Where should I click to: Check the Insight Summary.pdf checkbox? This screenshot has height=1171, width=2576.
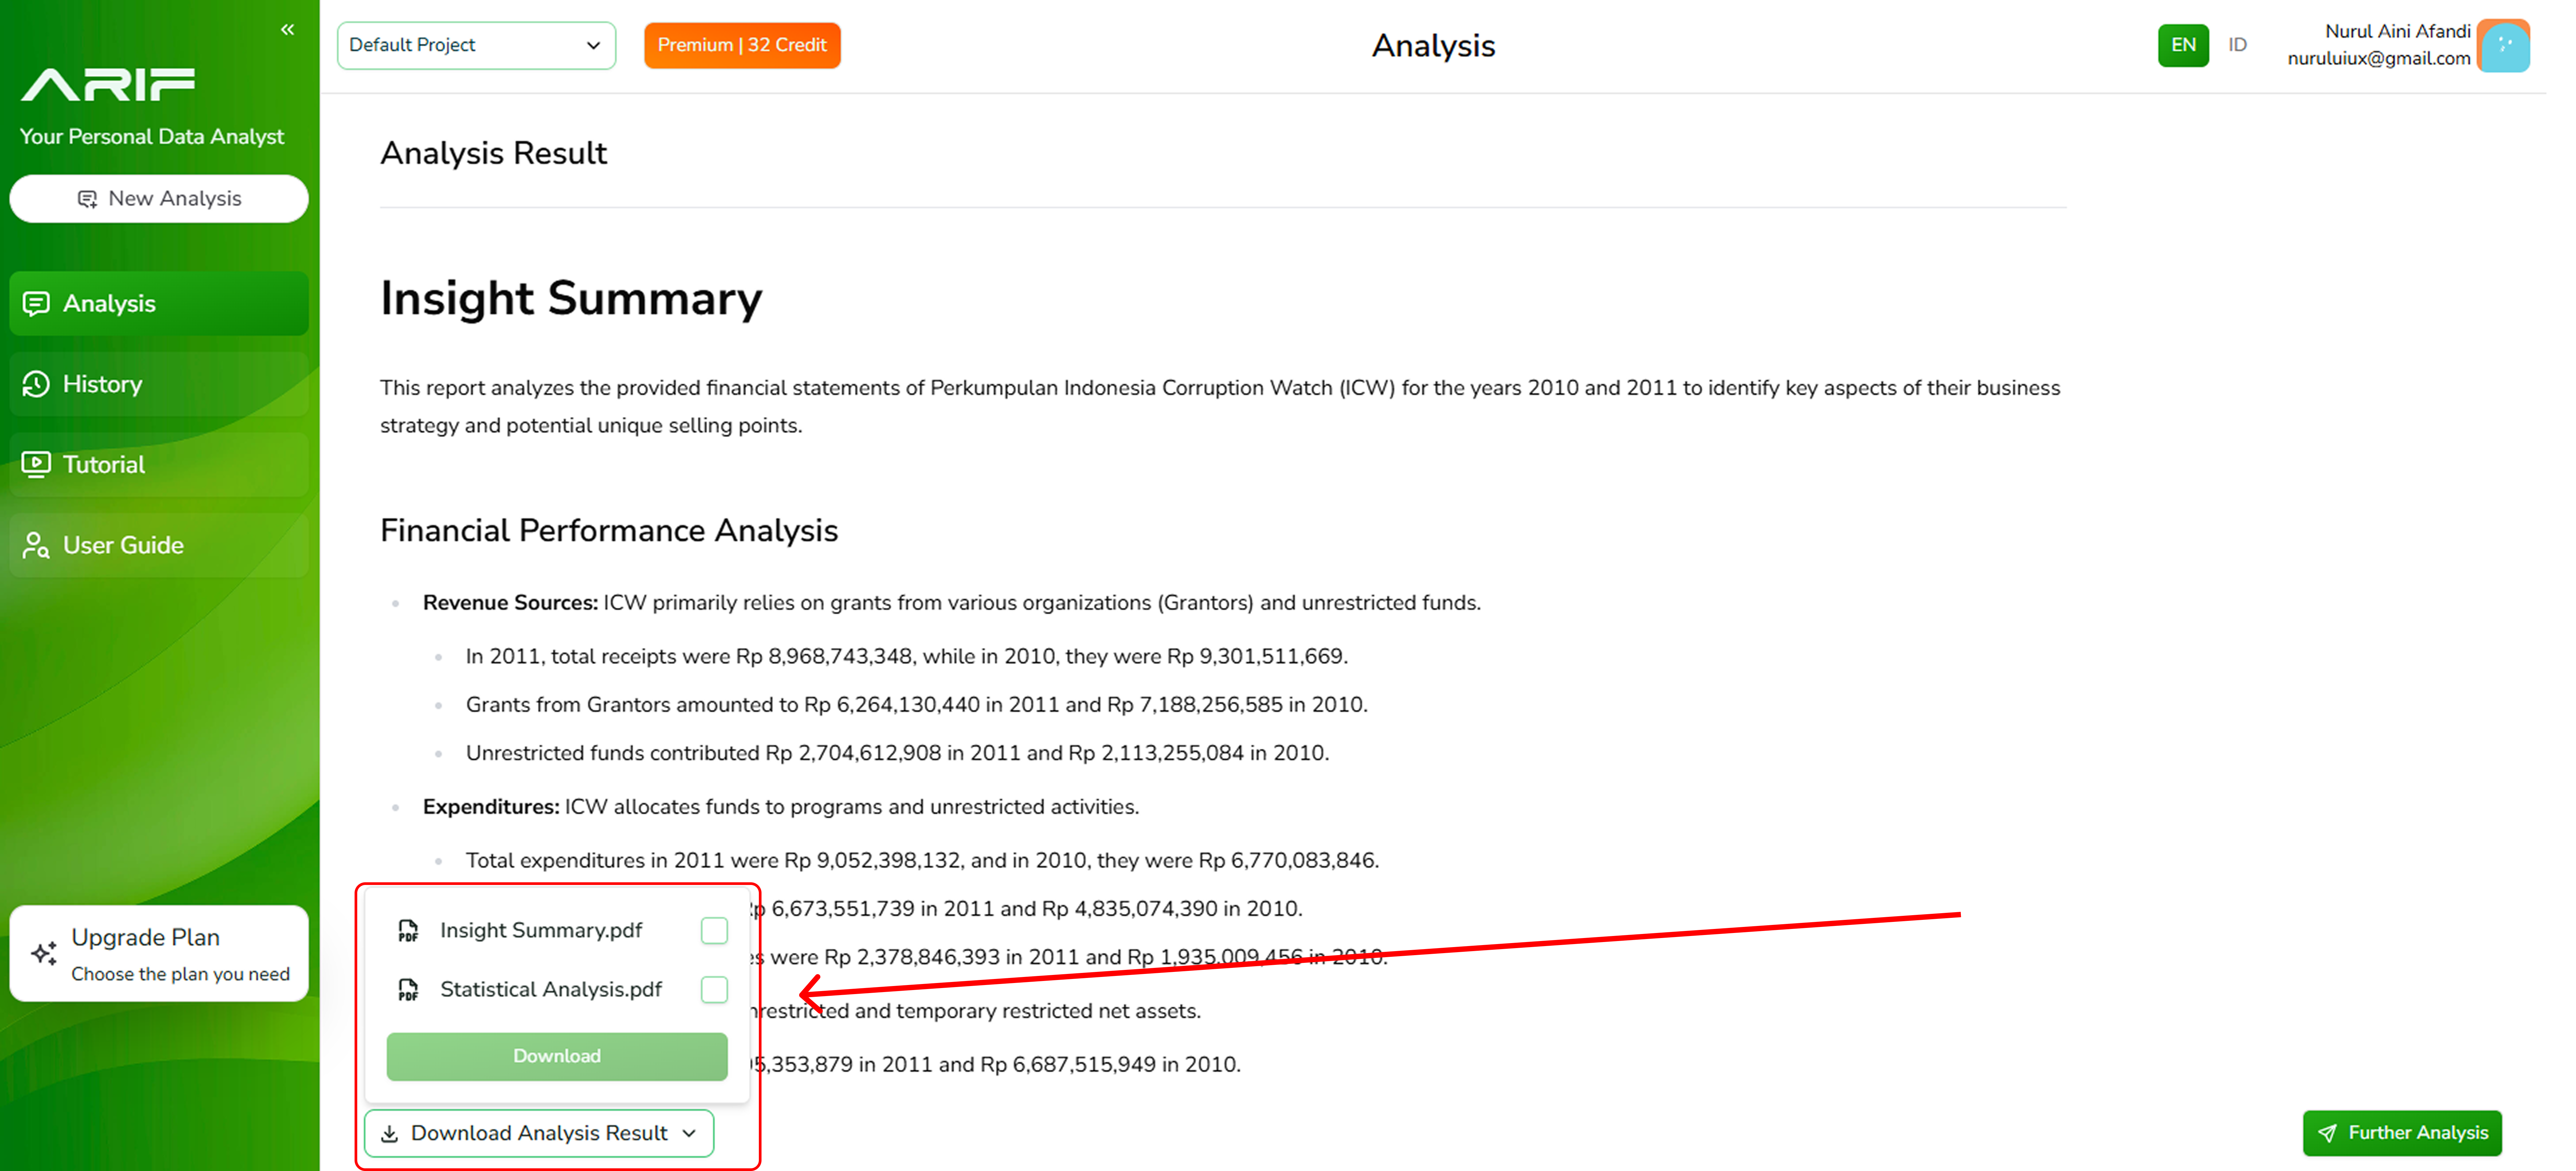(x=714, y=931)
